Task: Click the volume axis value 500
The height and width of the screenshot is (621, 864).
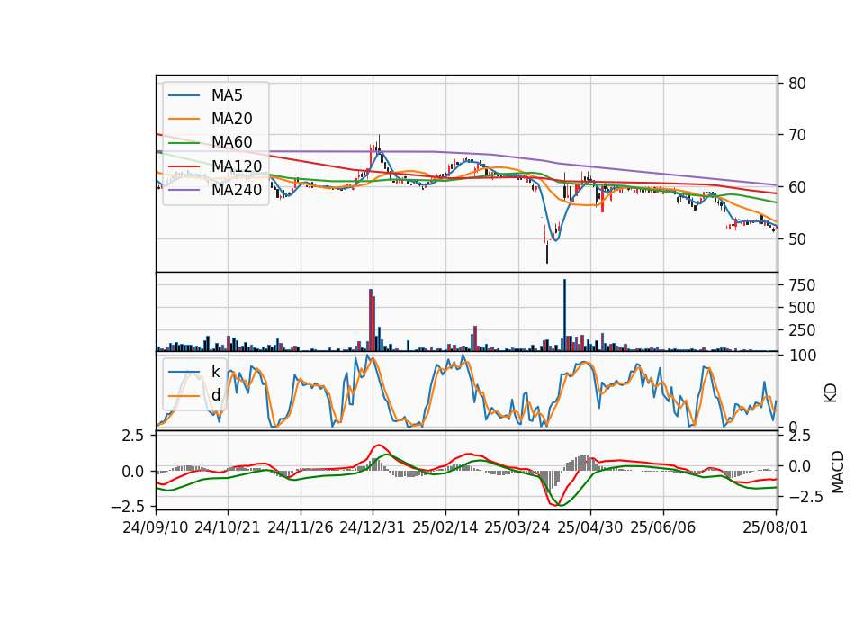Action: point(802,308)
